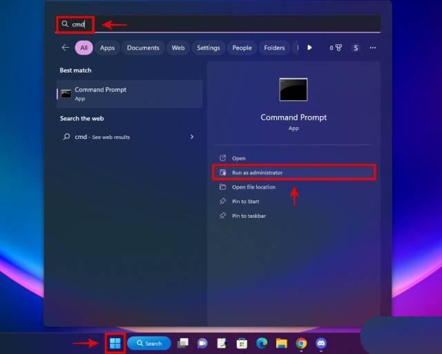The height and width of the screenshot is (354, 442).
Task: Click the Best match heading text
Action: coord(75,71)
